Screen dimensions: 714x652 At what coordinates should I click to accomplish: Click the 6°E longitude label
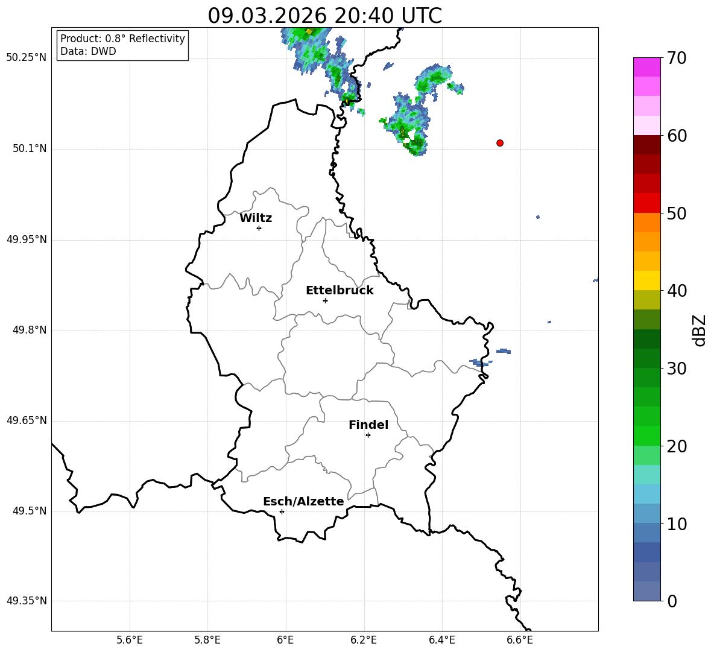285,640
